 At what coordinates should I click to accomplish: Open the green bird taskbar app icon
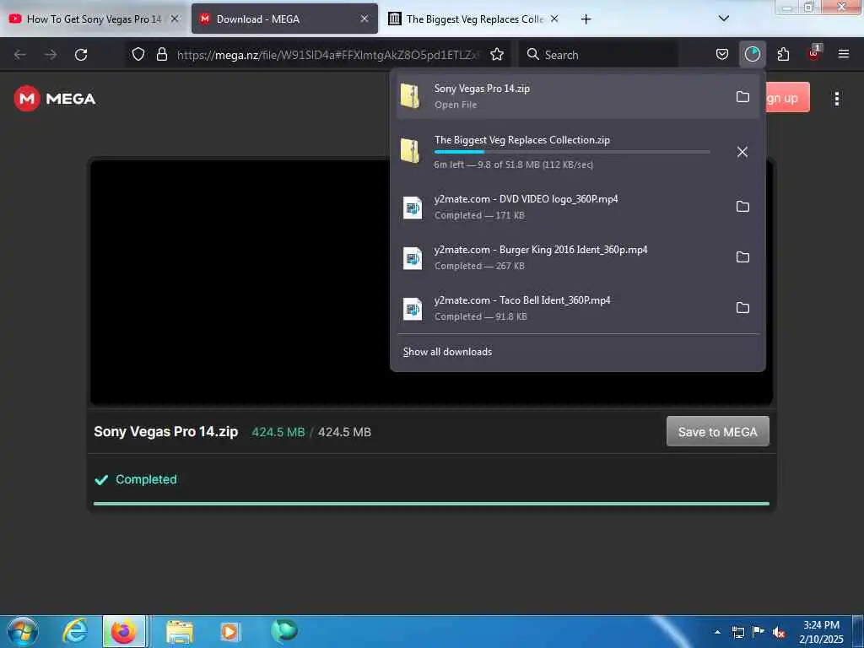[283, 631]
